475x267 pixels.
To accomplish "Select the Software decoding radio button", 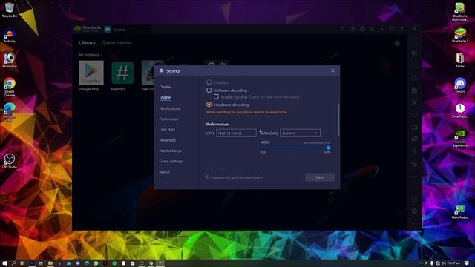I will pos(209,90).
